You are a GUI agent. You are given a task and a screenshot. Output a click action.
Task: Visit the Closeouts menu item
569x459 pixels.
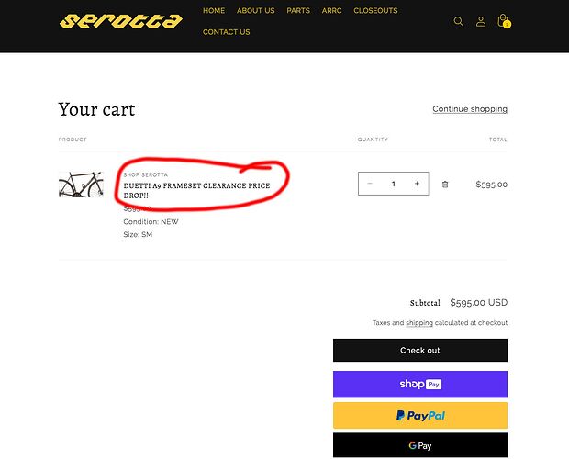(375, 11)
